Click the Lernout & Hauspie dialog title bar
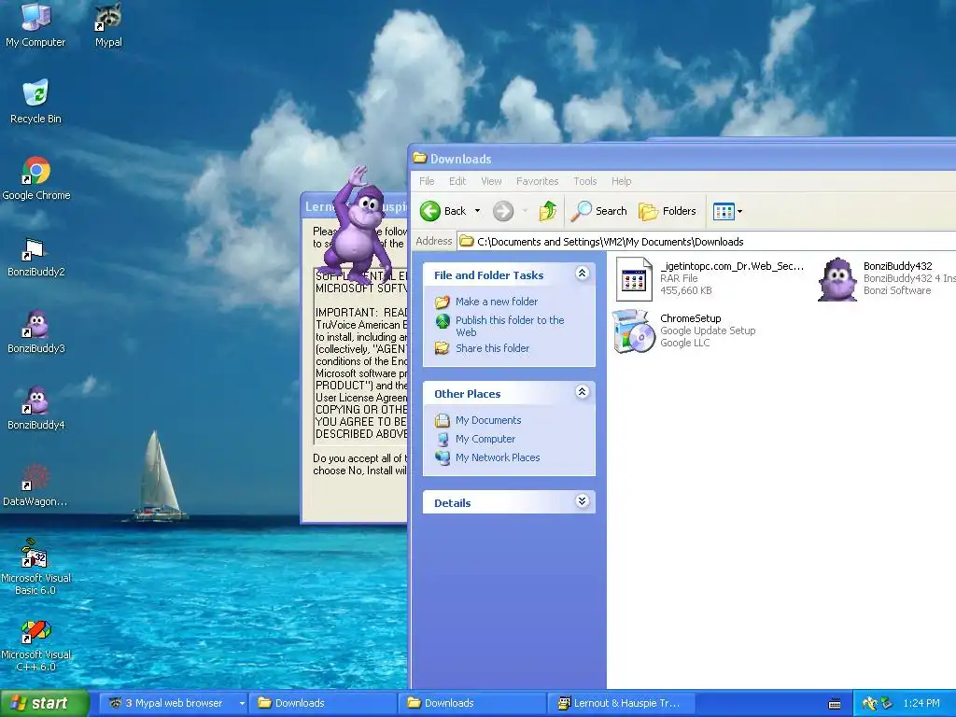The width and height of the screenshot is (956, 717). 354,206
